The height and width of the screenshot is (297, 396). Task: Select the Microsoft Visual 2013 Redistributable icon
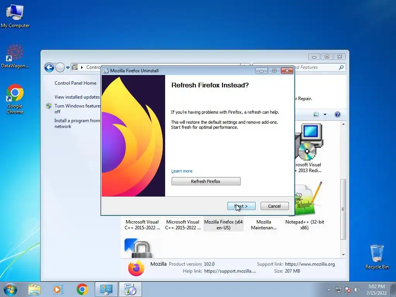click(309, 142)
